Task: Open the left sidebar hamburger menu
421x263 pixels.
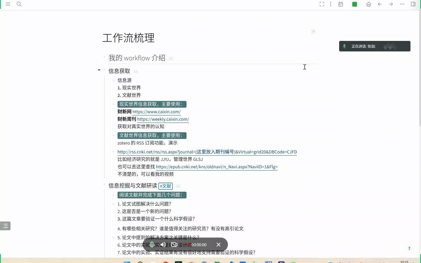Action: click(x=8, y=4)
